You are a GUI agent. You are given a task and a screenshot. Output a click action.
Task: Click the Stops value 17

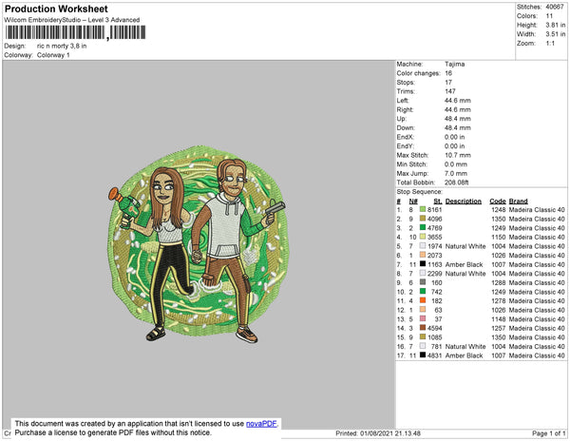coord(448,83)
